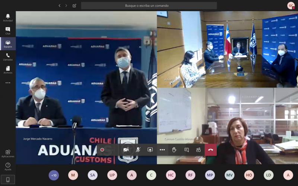The width and height of the screenshot is (298, 186).
Task: Show the meeting conversation panel
Action: point(187,150)
